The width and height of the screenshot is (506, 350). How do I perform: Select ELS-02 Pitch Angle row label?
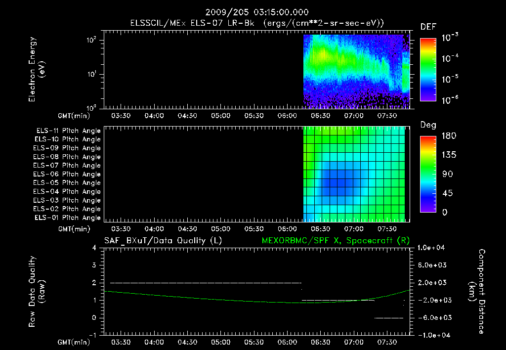67,209
